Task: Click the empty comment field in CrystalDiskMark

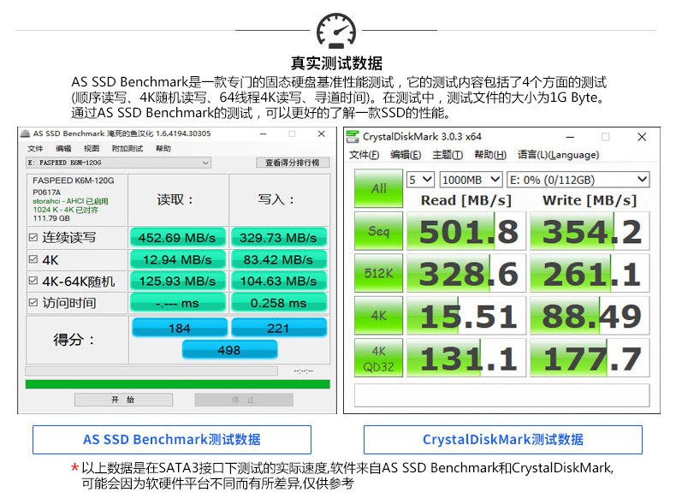Action: coord(501,395)
